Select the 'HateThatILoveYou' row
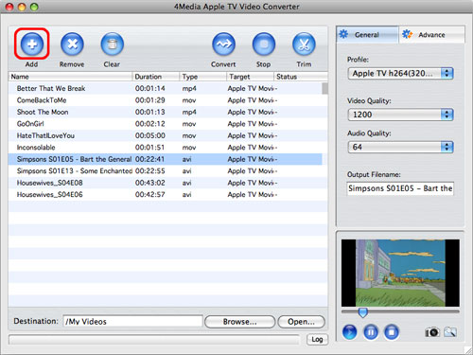Image resolution: width=473 pixels, height=355 pixels. [x=166, y=135]
